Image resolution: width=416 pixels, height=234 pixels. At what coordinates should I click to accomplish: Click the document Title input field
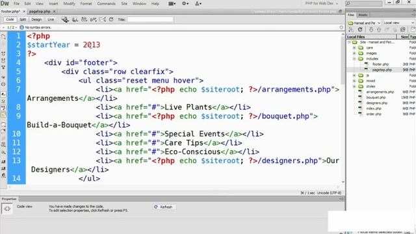click(150, 19)
